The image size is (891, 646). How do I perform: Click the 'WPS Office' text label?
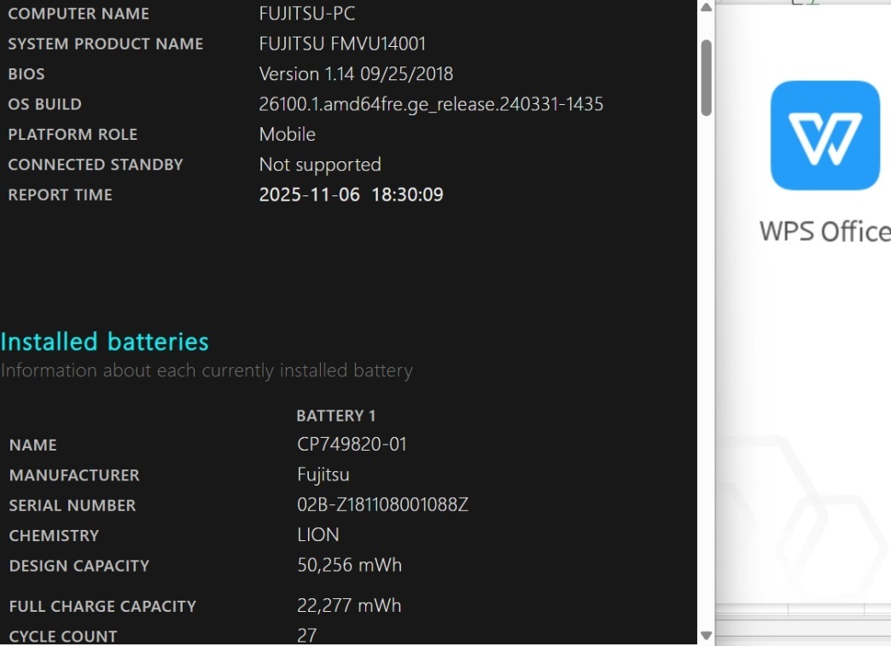825,231
